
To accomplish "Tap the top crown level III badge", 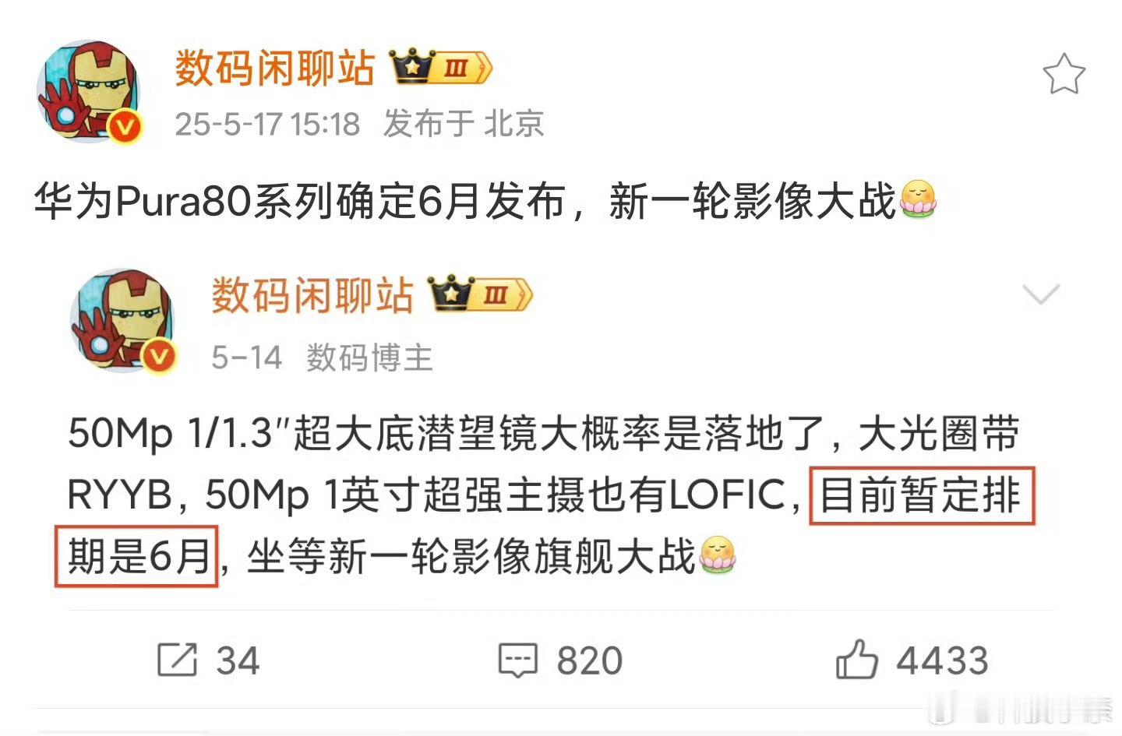I will (x=441, y=67).
